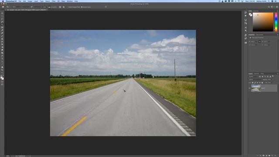Toggle Content-Aware checkbox
This screenshot has width=279, height=157.
[x=82, y=7]
